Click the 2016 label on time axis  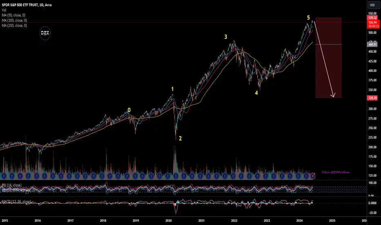38,220
